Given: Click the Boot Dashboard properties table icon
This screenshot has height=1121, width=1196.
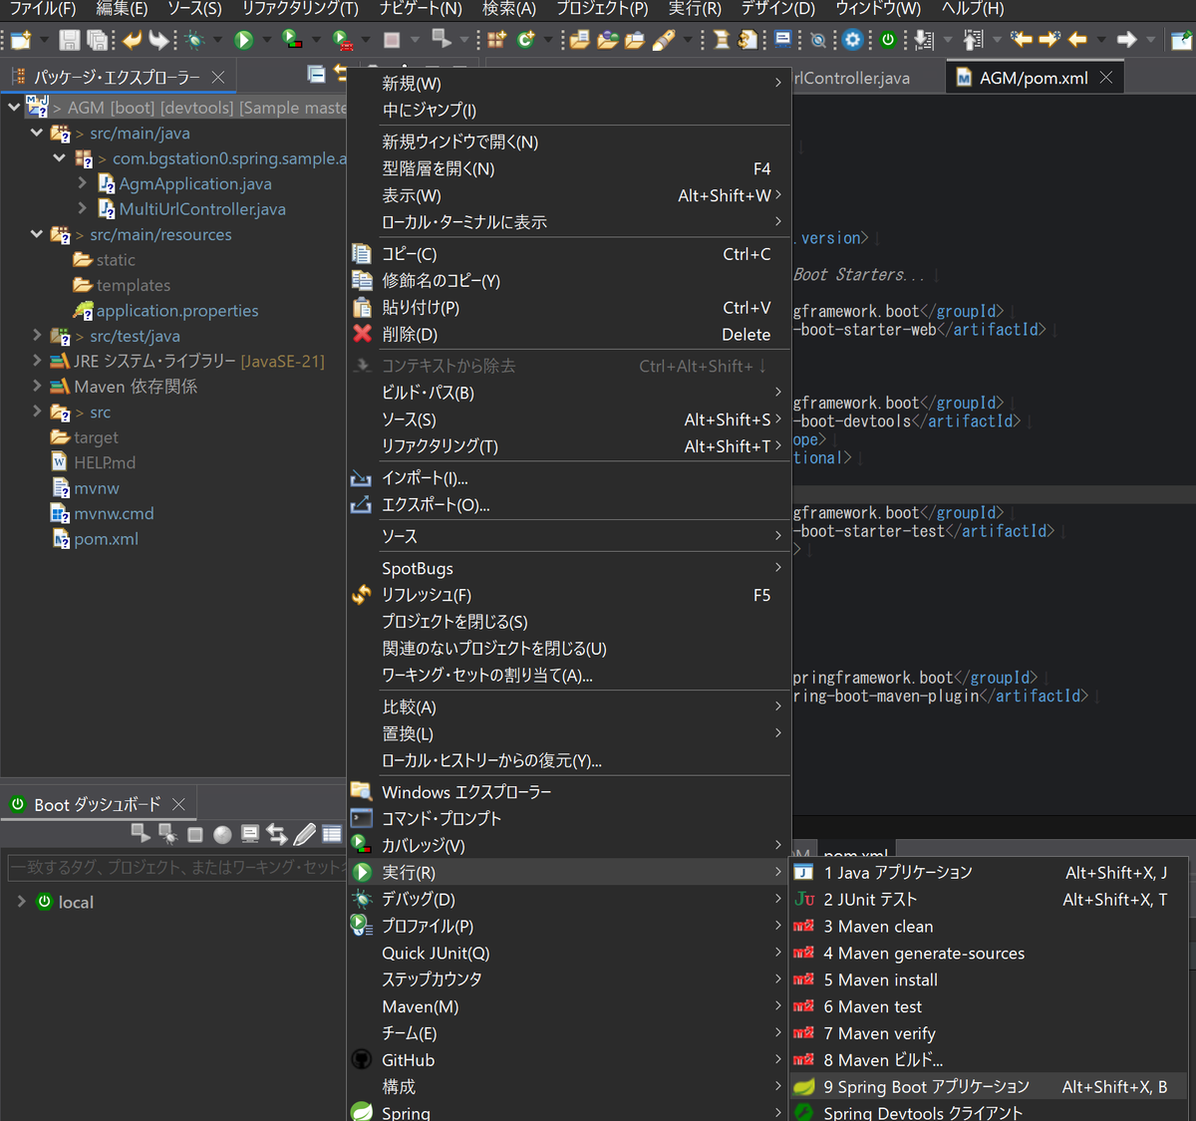Looking at the screenshot, I should click(332, 834).
